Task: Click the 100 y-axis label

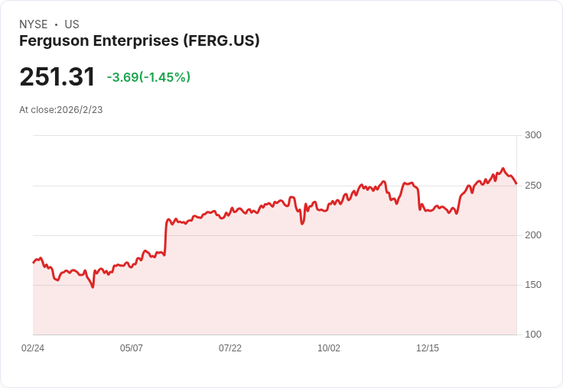Action: tap(533, 335)
